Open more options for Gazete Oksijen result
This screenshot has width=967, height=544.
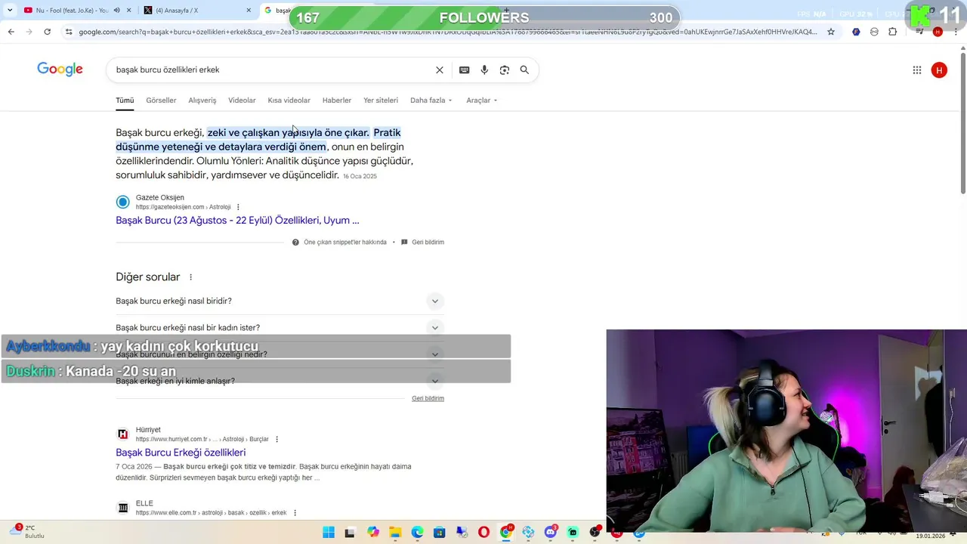point(238,207)
